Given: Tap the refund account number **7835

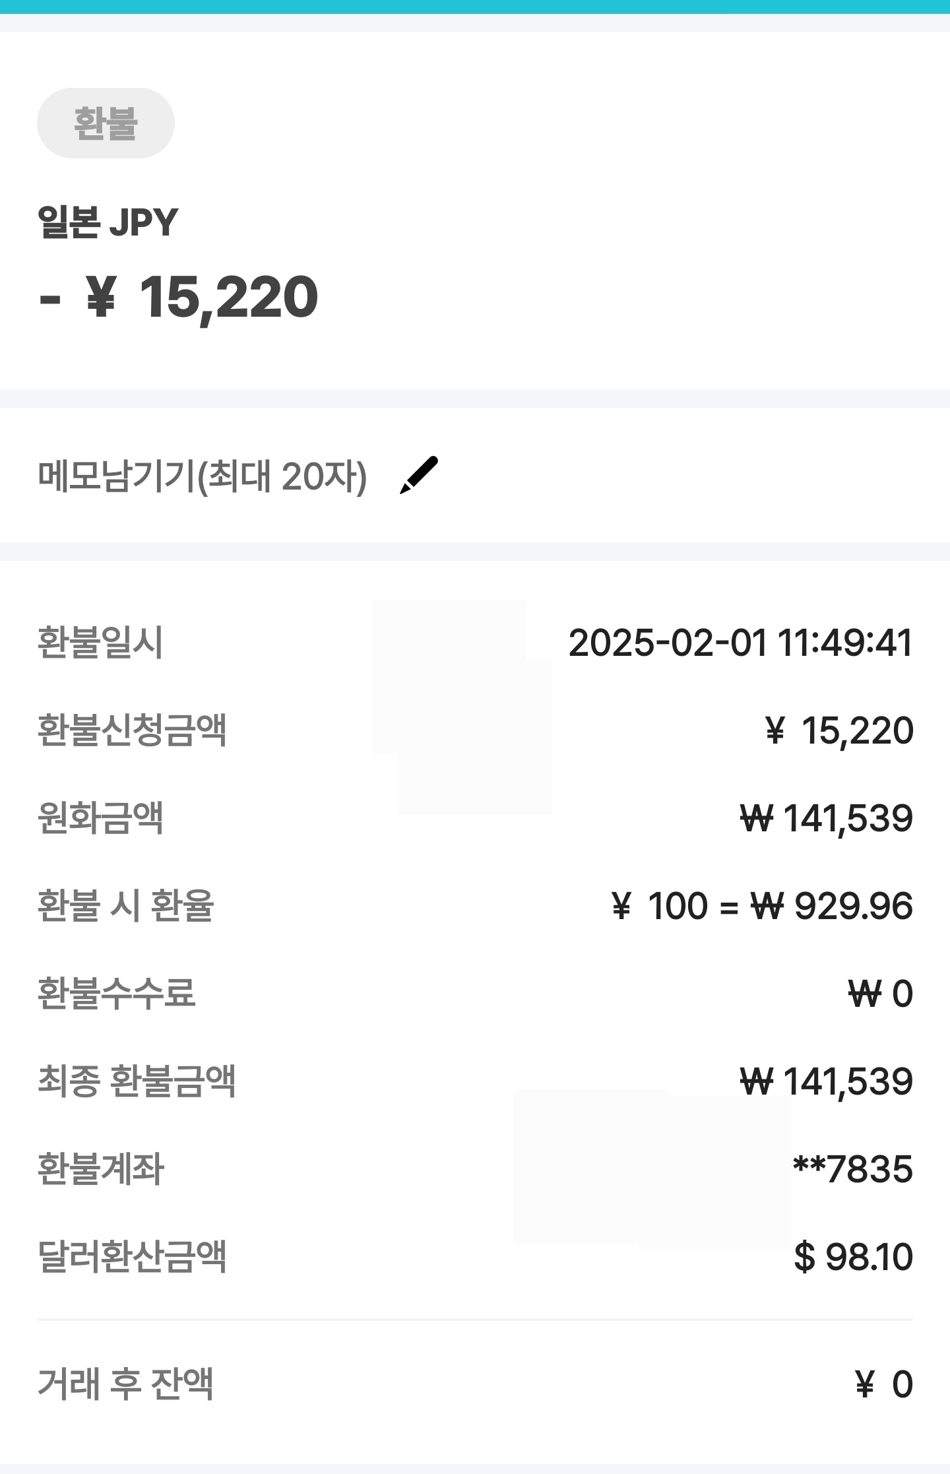Looking at the screenshot, I should pyautogui.click(x=852, y=1170).
